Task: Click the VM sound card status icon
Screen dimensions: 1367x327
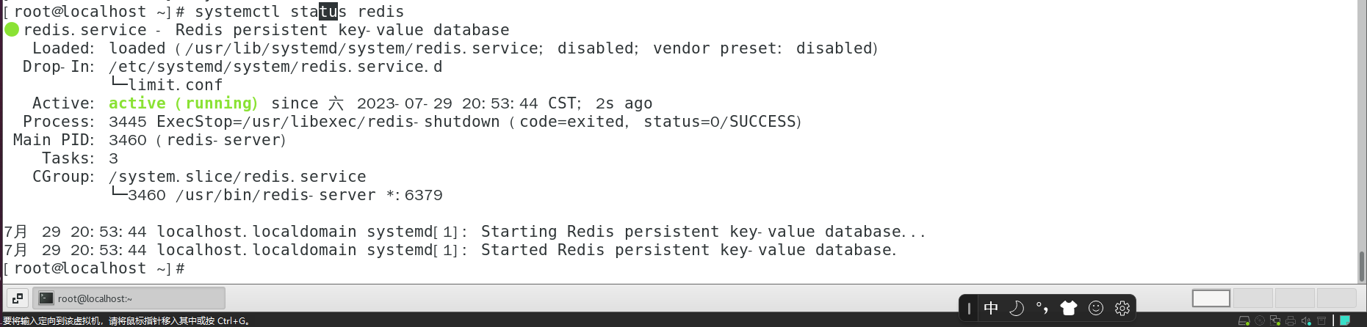Action: click(x=1306, y=321)
